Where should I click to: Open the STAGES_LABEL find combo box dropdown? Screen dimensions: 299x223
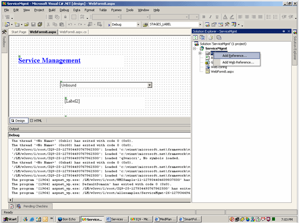(x=200, y=25)
